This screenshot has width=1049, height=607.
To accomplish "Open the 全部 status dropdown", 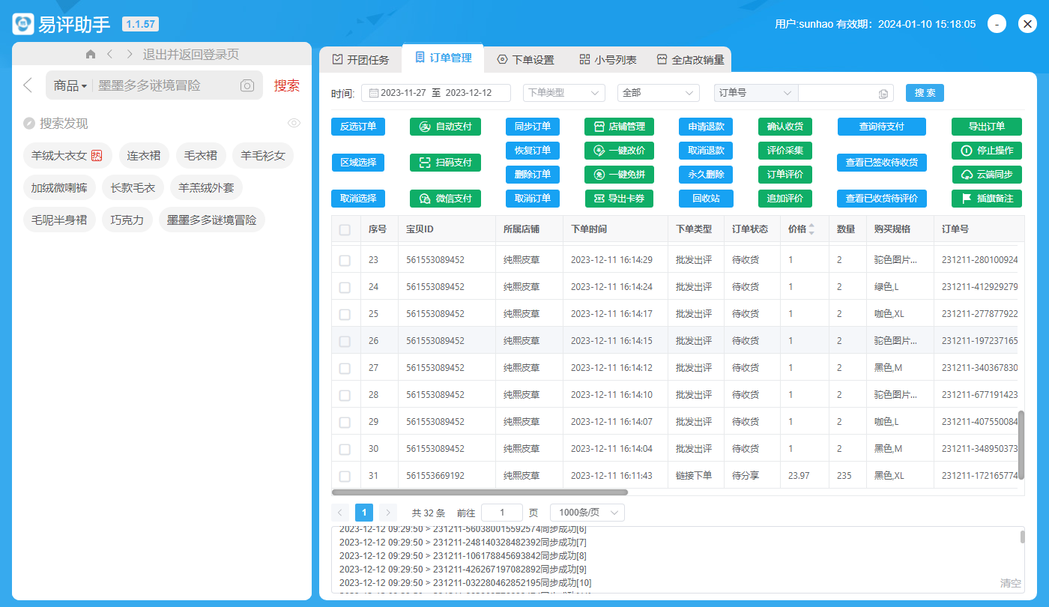I will pyautogui.click(x=658, y=93).
